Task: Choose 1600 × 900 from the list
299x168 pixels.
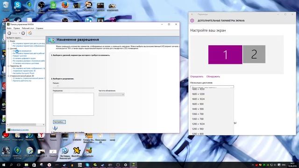Action: click(212, 104)
